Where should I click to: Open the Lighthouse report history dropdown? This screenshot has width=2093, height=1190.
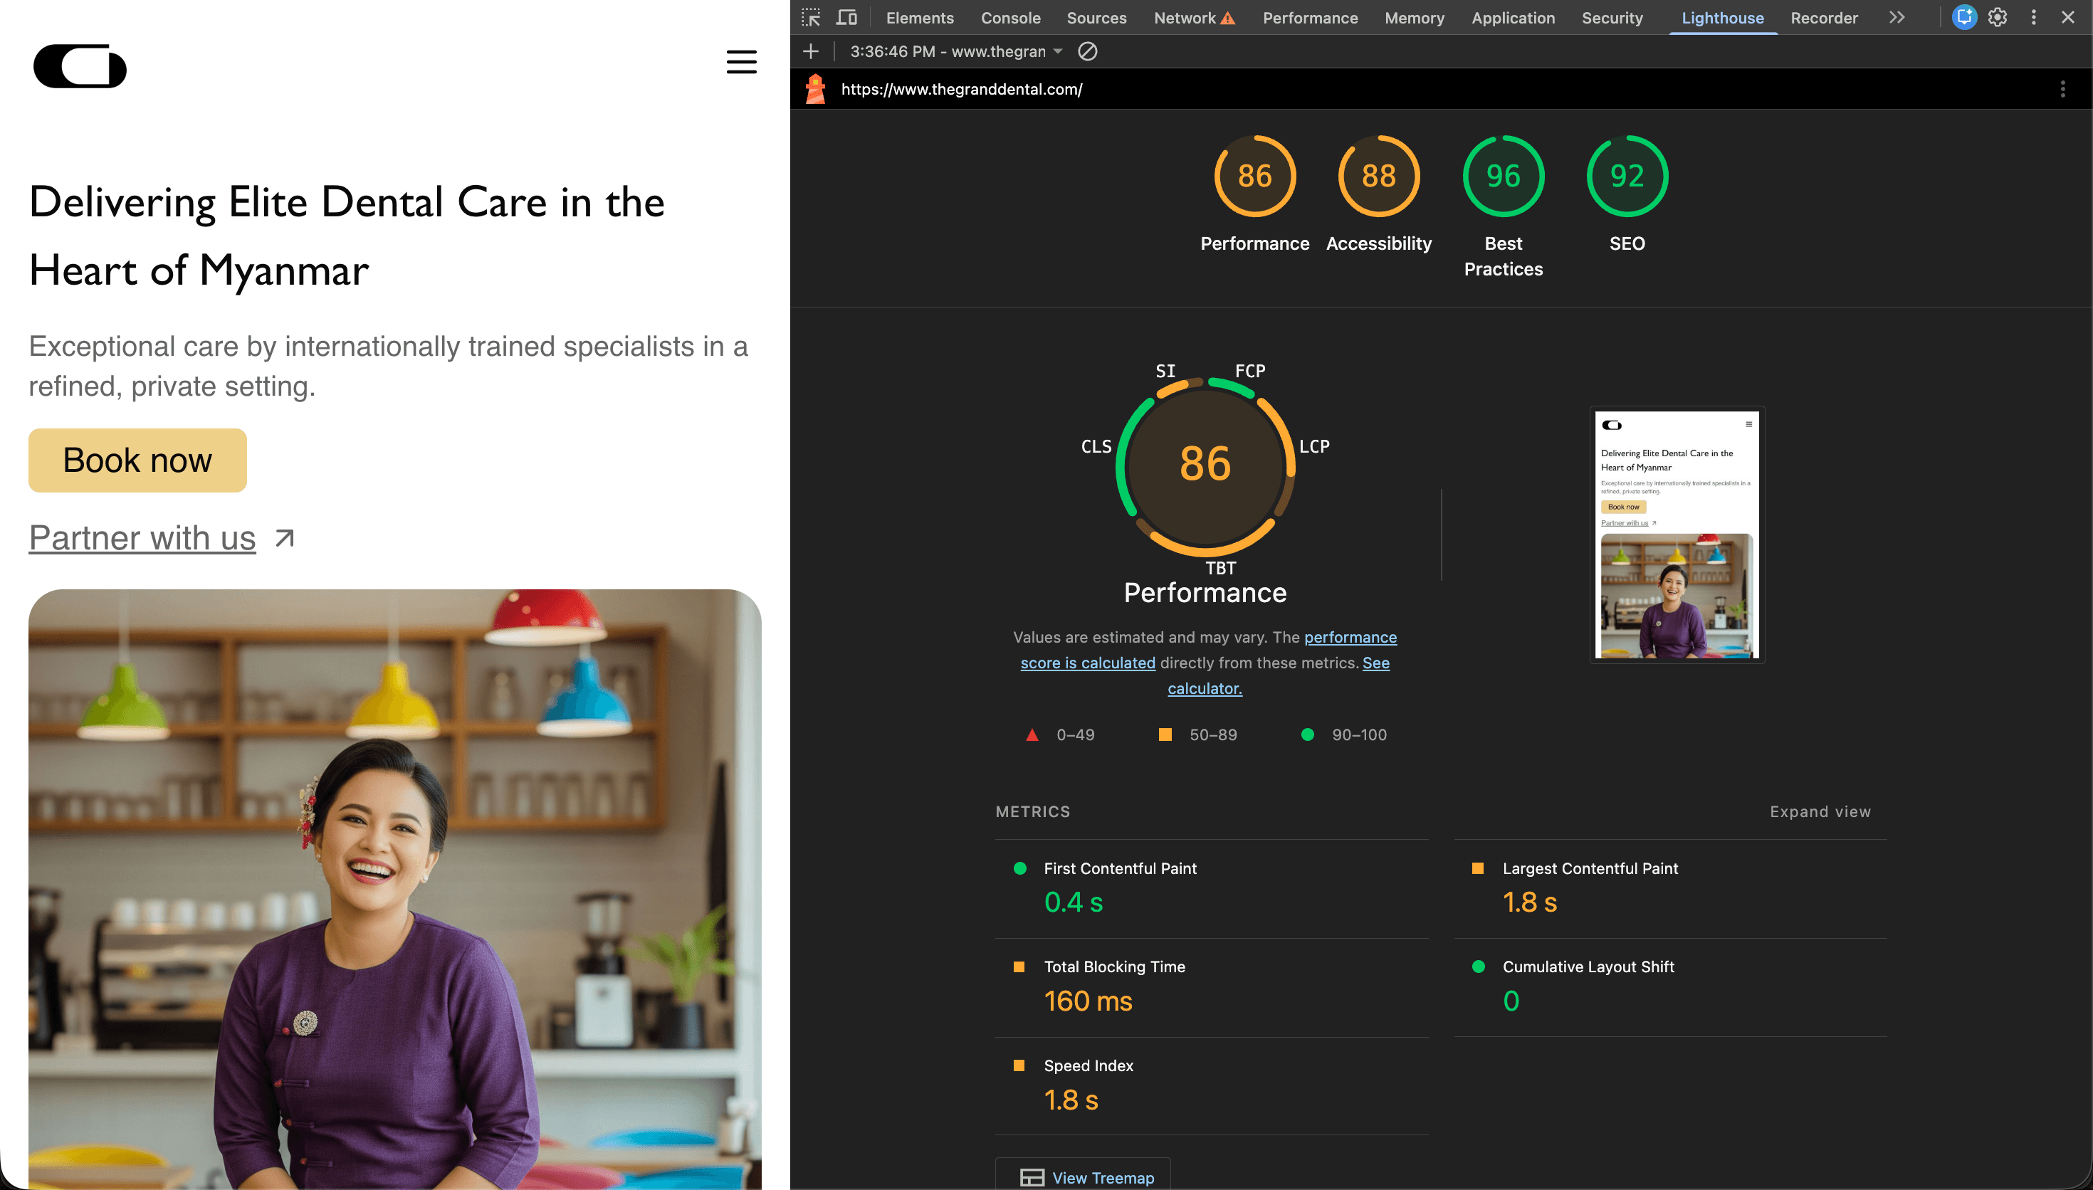[x=1059, y=51]
